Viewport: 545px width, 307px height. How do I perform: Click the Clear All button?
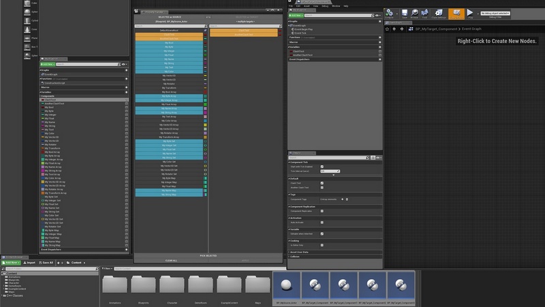(171, 261)
